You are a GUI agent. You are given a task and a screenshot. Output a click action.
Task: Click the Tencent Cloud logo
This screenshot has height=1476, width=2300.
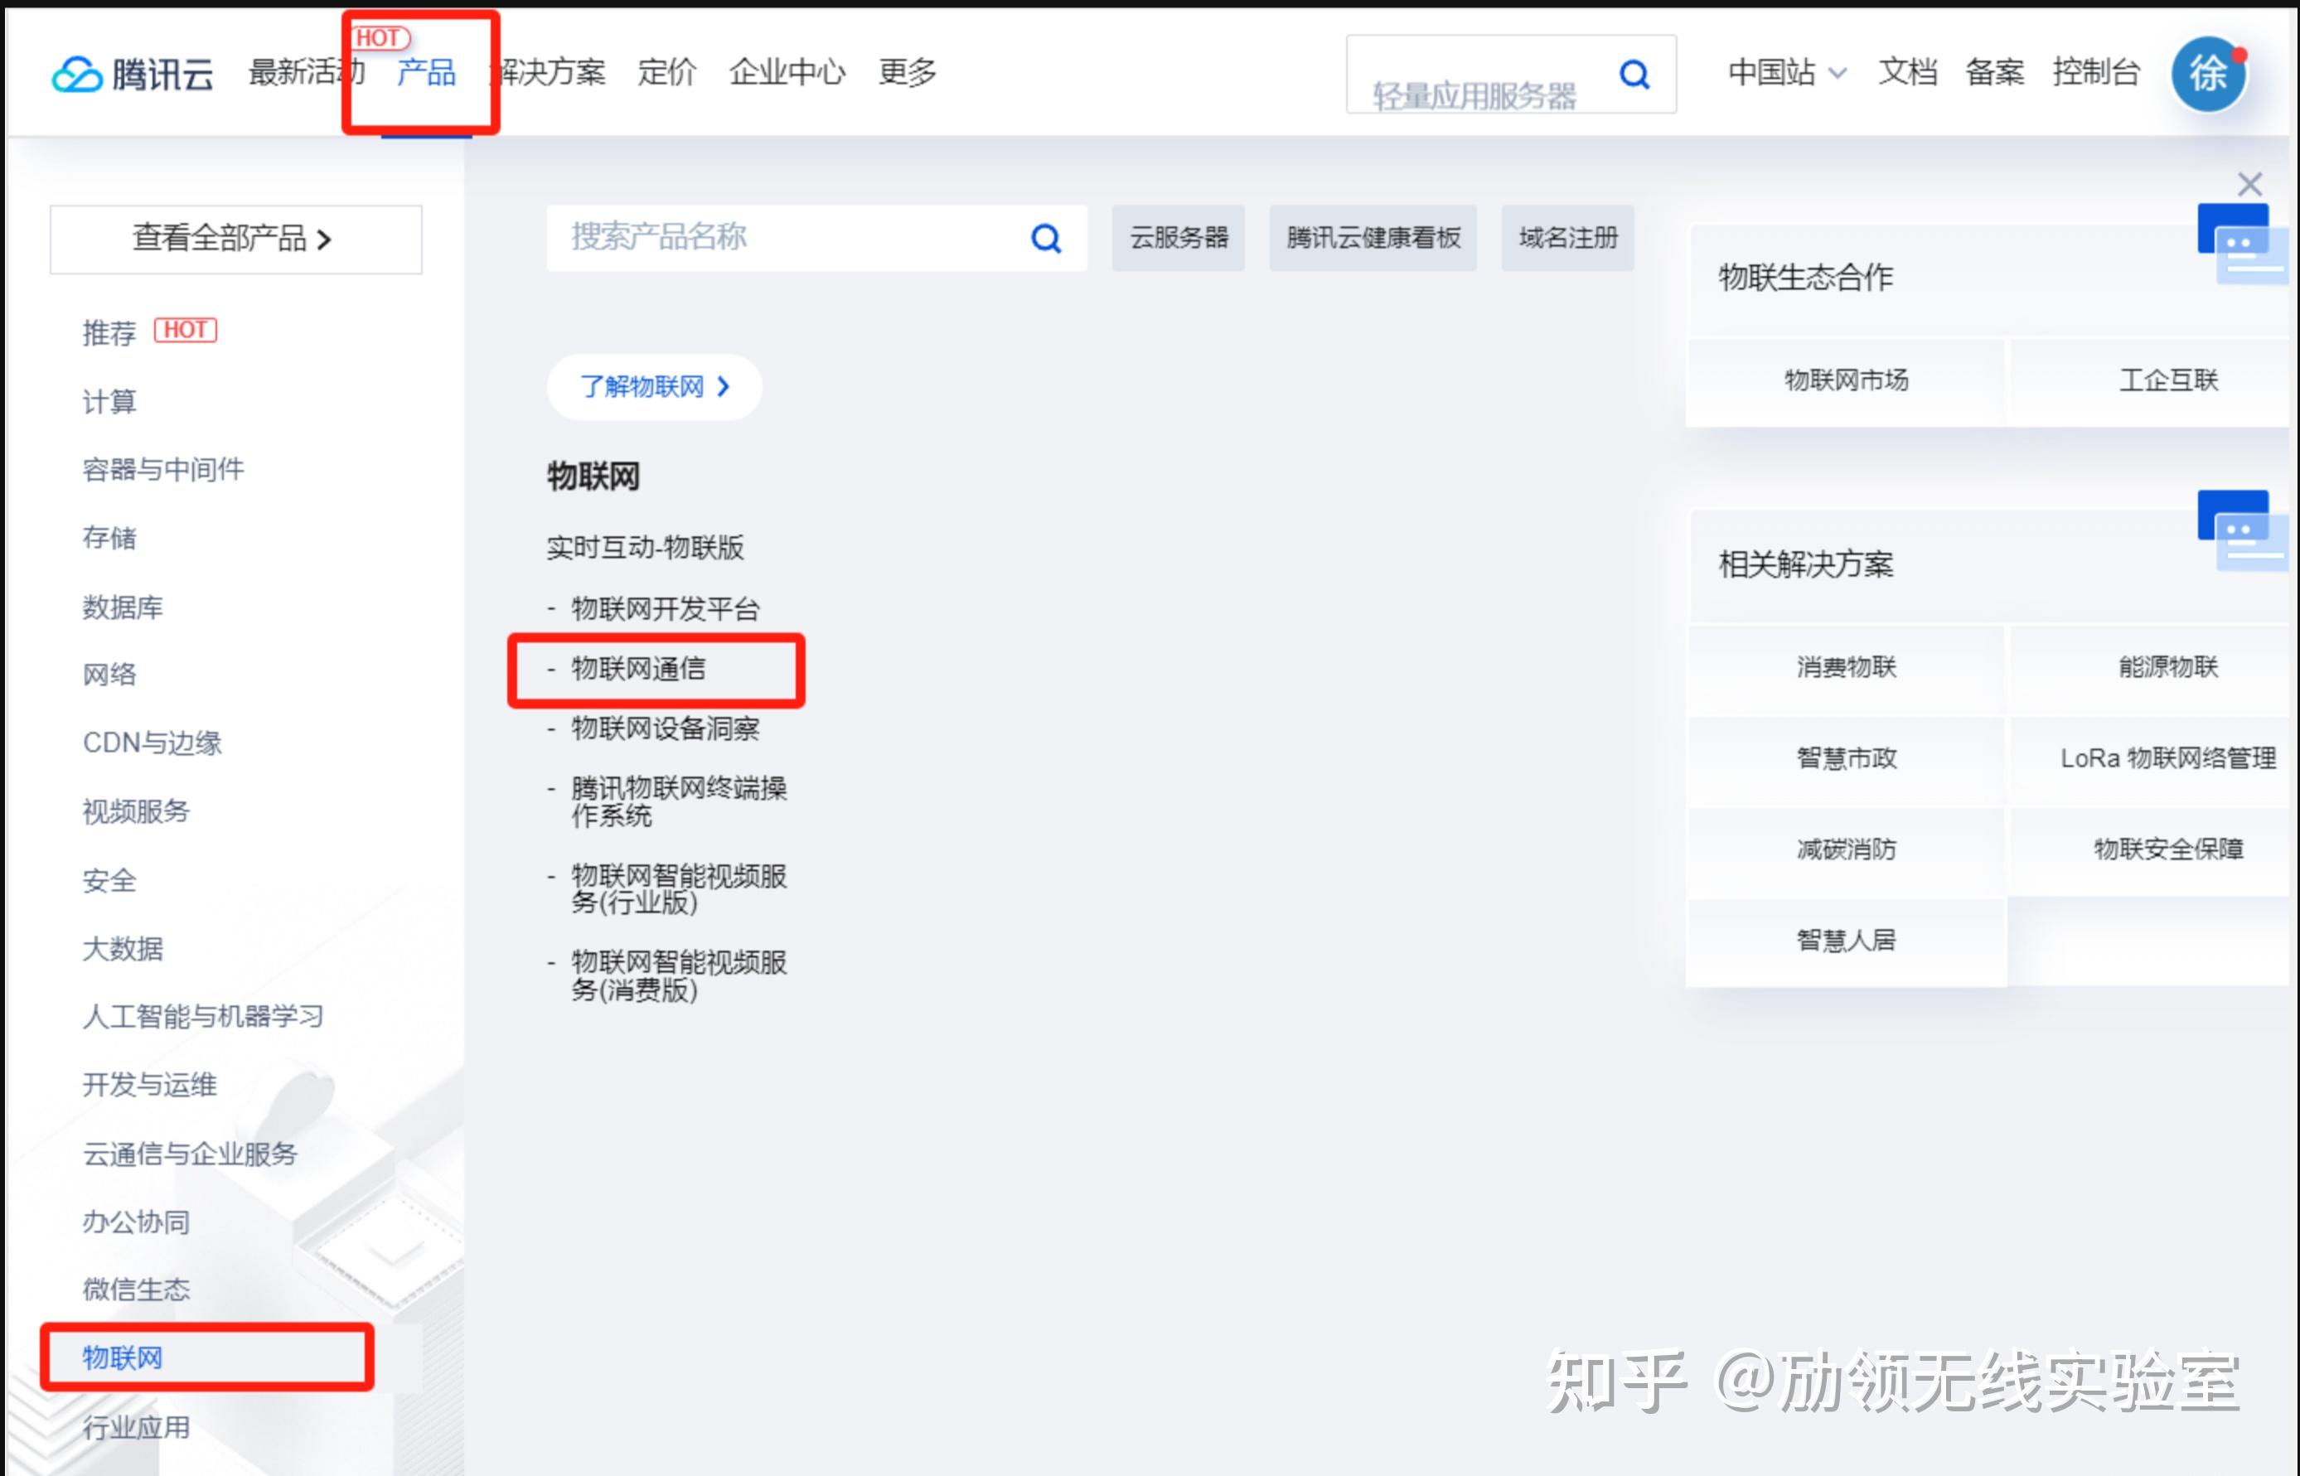coord(133,74)
